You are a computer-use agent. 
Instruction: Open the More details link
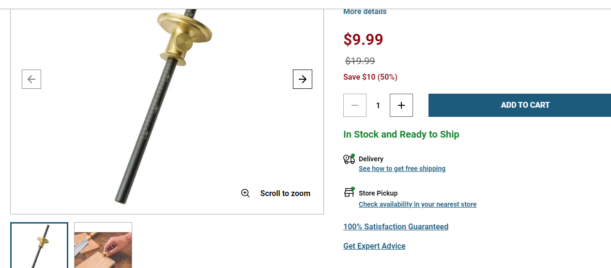click(x=365, y=12)
